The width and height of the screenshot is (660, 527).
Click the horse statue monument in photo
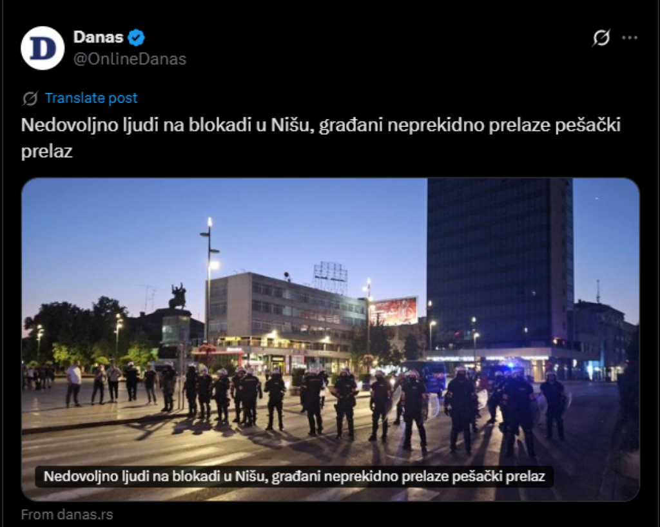178,296
